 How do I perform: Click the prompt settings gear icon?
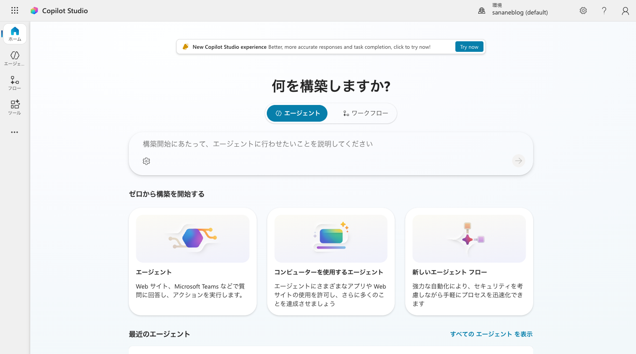146,161
